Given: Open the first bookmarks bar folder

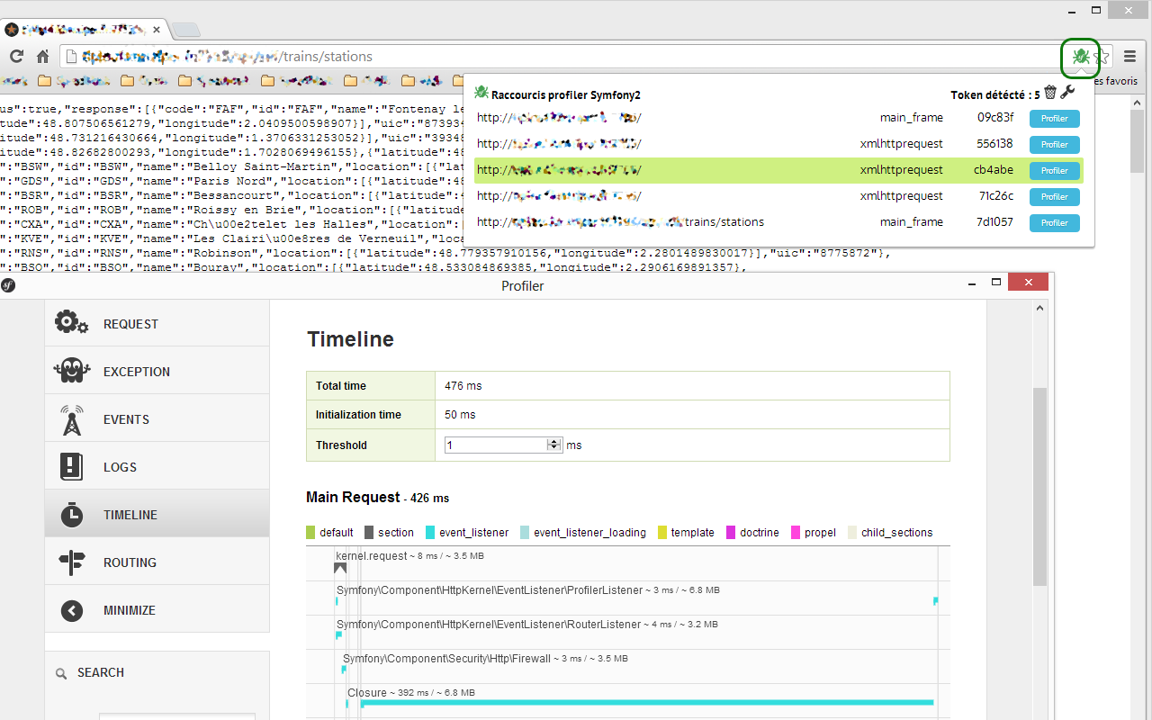Looking at the screenshot, I should [x=43, y=80].
